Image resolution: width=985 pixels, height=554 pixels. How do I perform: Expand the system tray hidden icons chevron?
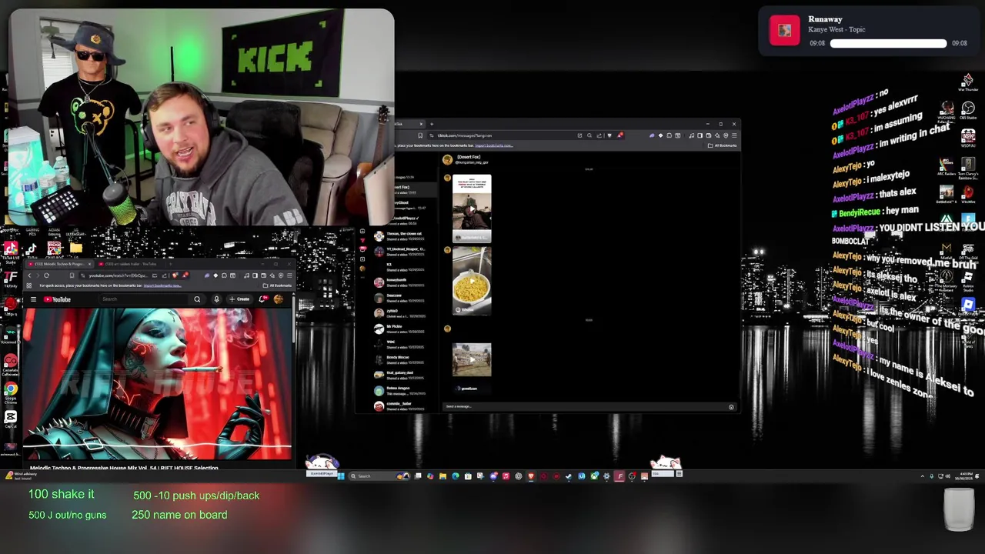click(x=923, y=476)
